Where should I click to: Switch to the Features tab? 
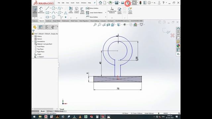[35, 21]
